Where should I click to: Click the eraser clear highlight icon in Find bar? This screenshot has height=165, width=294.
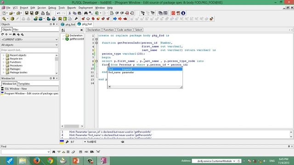[73, 152]
